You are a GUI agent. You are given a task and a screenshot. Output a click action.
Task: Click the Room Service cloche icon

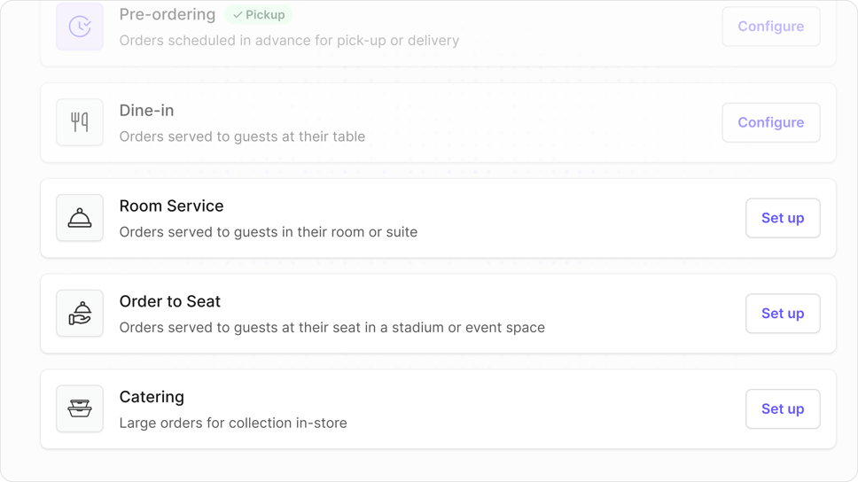(80, 218)
